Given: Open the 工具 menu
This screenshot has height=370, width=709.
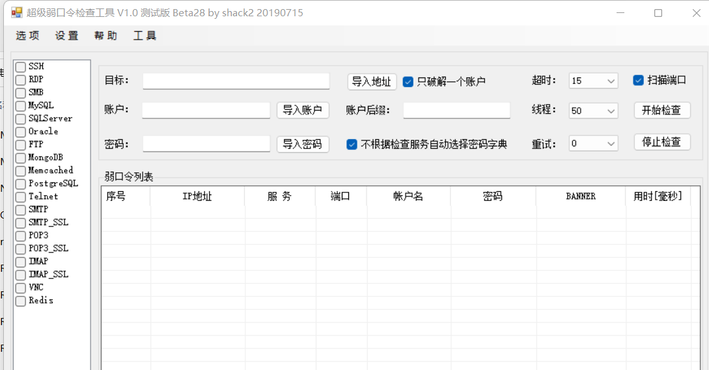Looking at the screenshot, I should point(145,36).
